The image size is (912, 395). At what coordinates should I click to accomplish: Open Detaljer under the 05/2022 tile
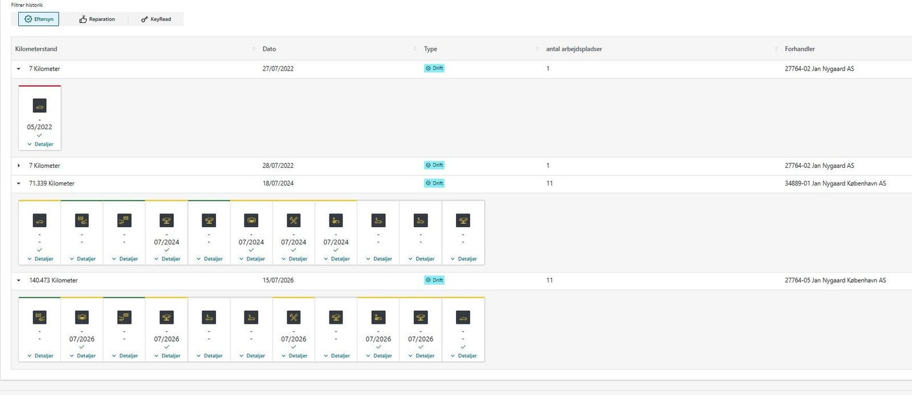(x=40, y=145)
